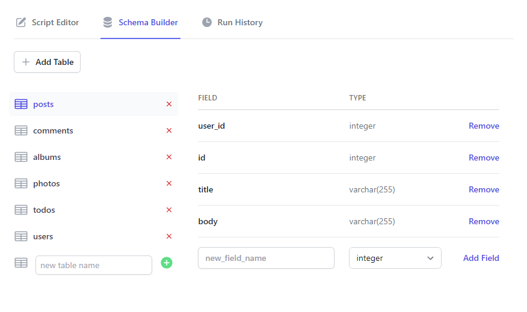527x312 pixels.
Task: Click the table icon beside comments
Action: [x=21, y=130]
